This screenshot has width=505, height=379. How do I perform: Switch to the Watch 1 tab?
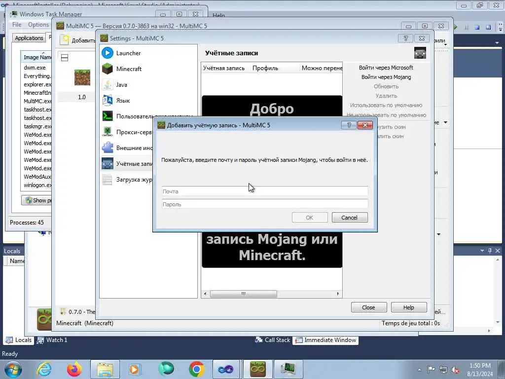point(52,340)
